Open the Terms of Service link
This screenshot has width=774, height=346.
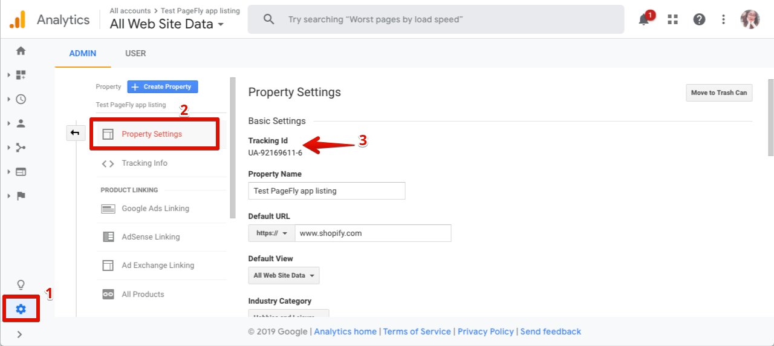(417, 331)
